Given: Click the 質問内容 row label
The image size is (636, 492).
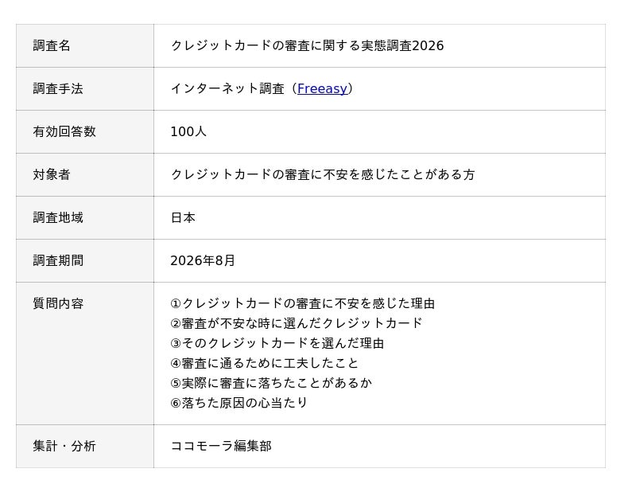Looking at the screenshot, I should tap(58, 303).
